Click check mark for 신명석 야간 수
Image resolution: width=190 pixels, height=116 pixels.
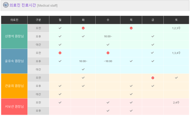(x=108, y=45)
